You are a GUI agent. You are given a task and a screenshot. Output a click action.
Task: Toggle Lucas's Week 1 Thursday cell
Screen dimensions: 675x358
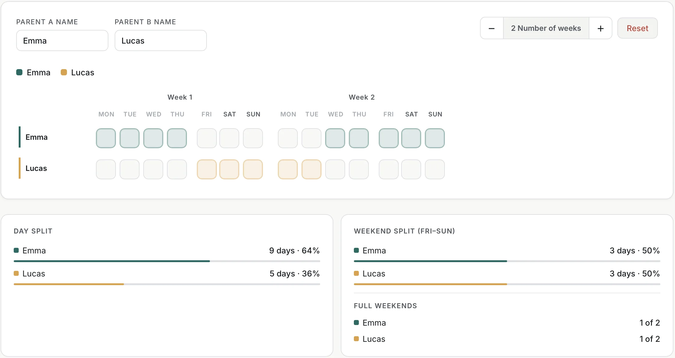pos(177,169)
